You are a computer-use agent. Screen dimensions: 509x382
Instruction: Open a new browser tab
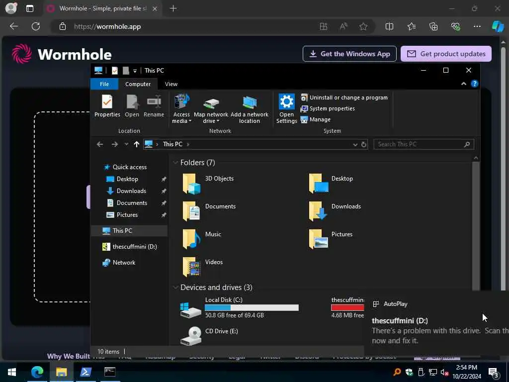point(173,8)
